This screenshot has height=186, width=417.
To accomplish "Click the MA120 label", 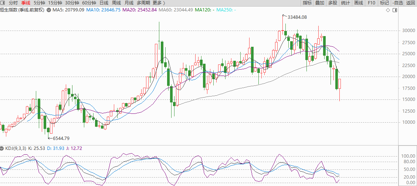I will tap(204, 10).
